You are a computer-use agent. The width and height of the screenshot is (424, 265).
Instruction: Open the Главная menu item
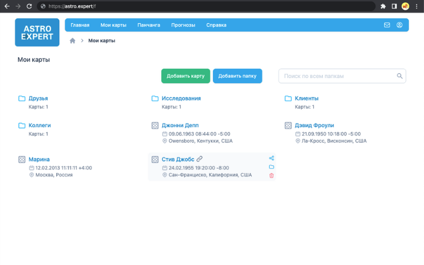(80, 25)
